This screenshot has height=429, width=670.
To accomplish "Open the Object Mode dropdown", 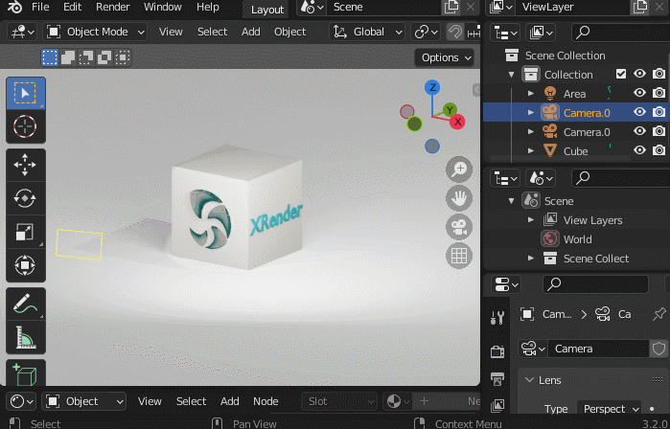I will coord(96,32).
